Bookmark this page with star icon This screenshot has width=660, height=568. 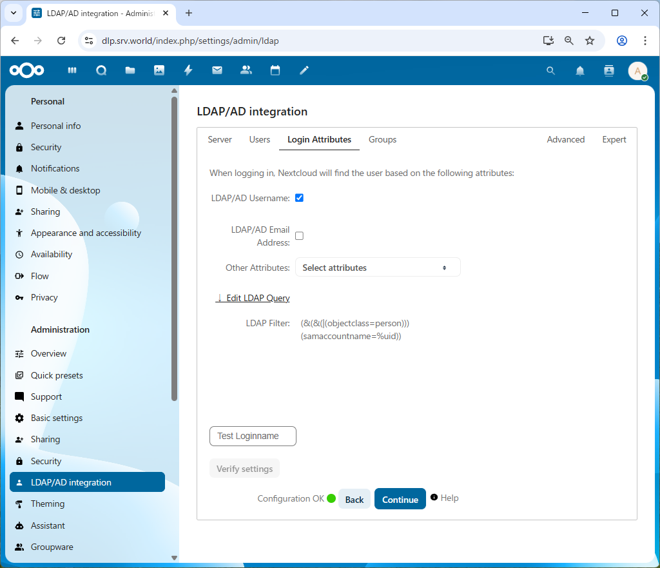pos(590,41)
